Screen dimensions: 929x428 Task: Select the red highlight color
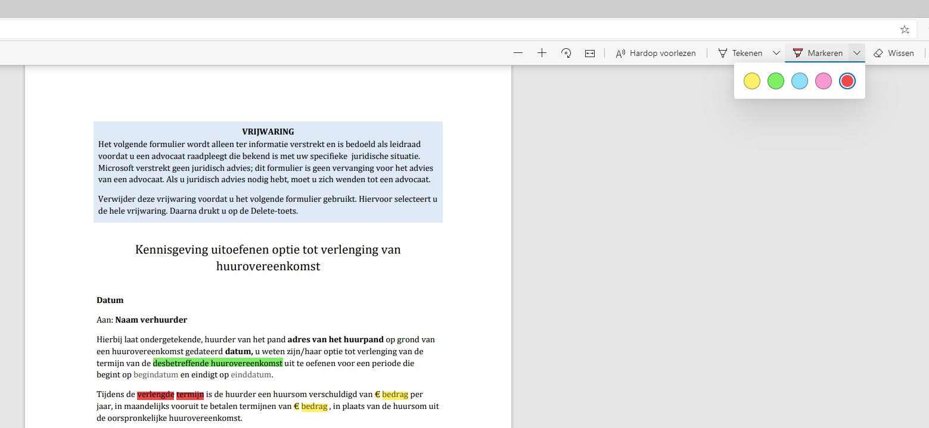click(847, 80)
